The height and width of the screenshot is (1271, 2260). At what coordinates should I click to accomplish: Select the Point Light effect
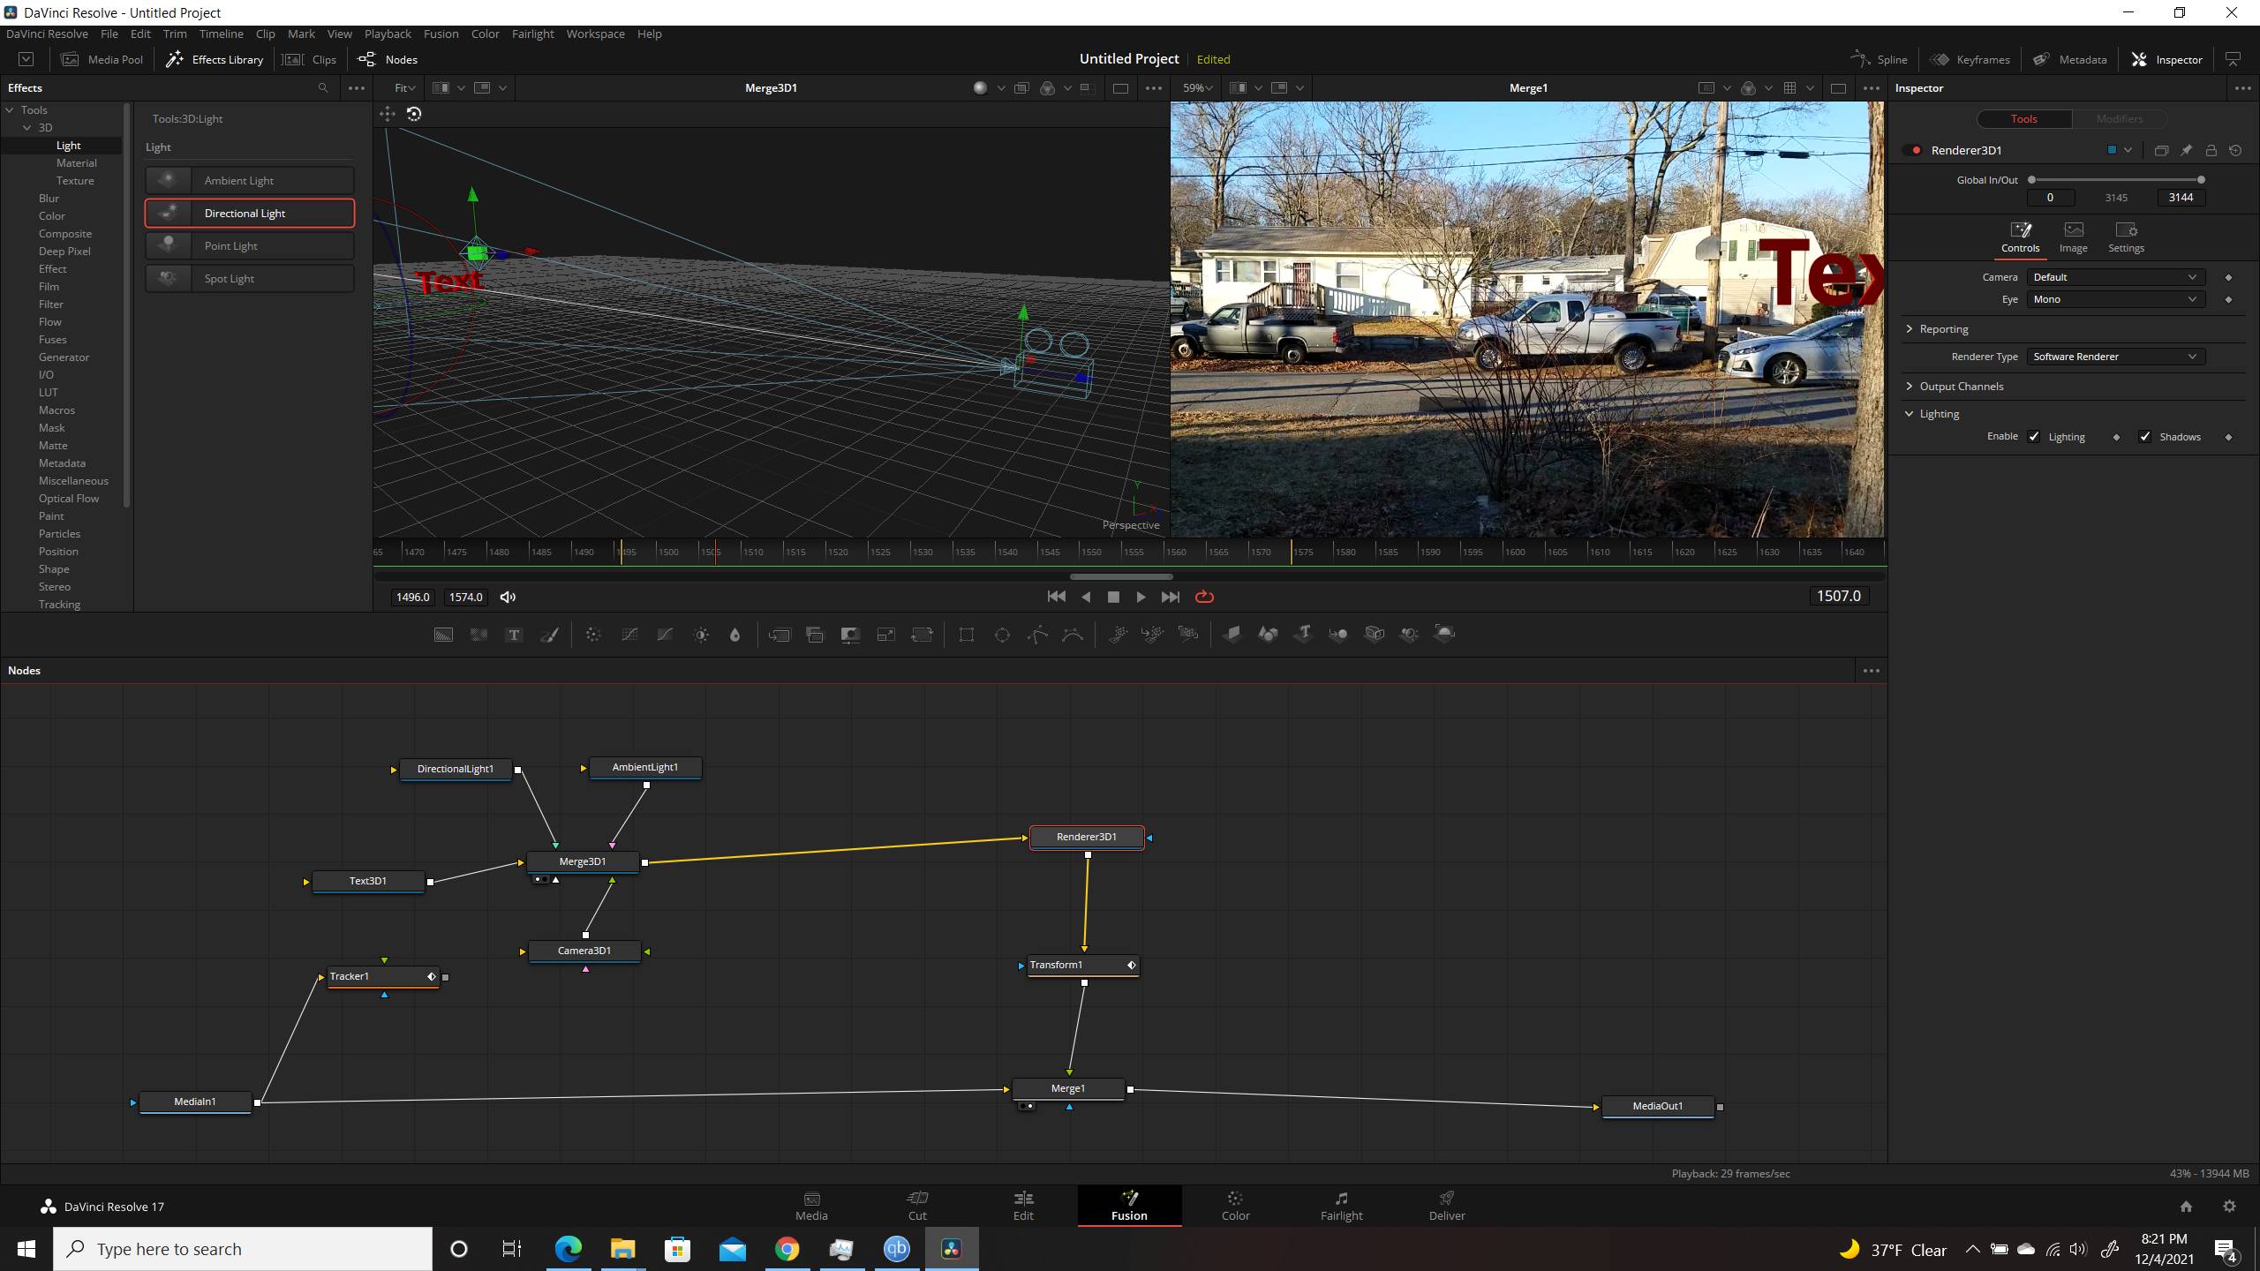(250, 245)
